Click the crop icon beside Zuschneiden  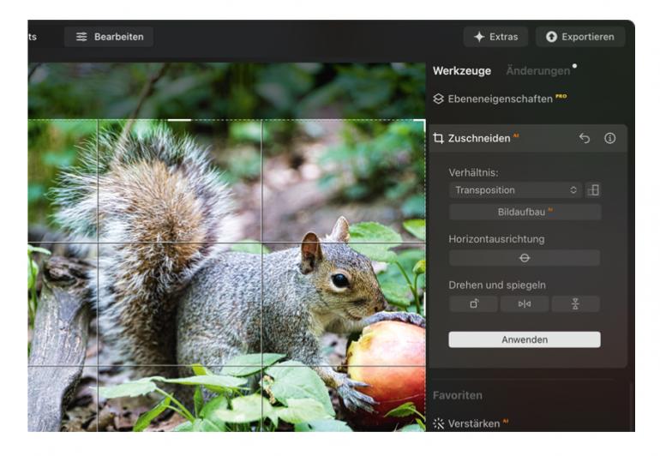click(x=439, y=138)
